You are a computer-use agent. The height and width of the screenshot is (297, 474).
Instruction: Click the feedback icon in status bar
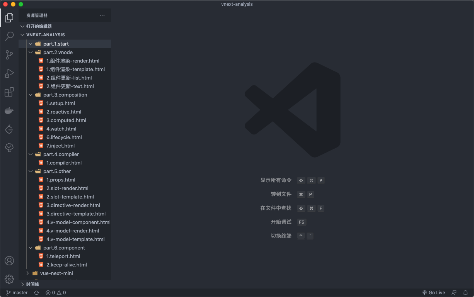pyautogui.click(x=454, y=293)
